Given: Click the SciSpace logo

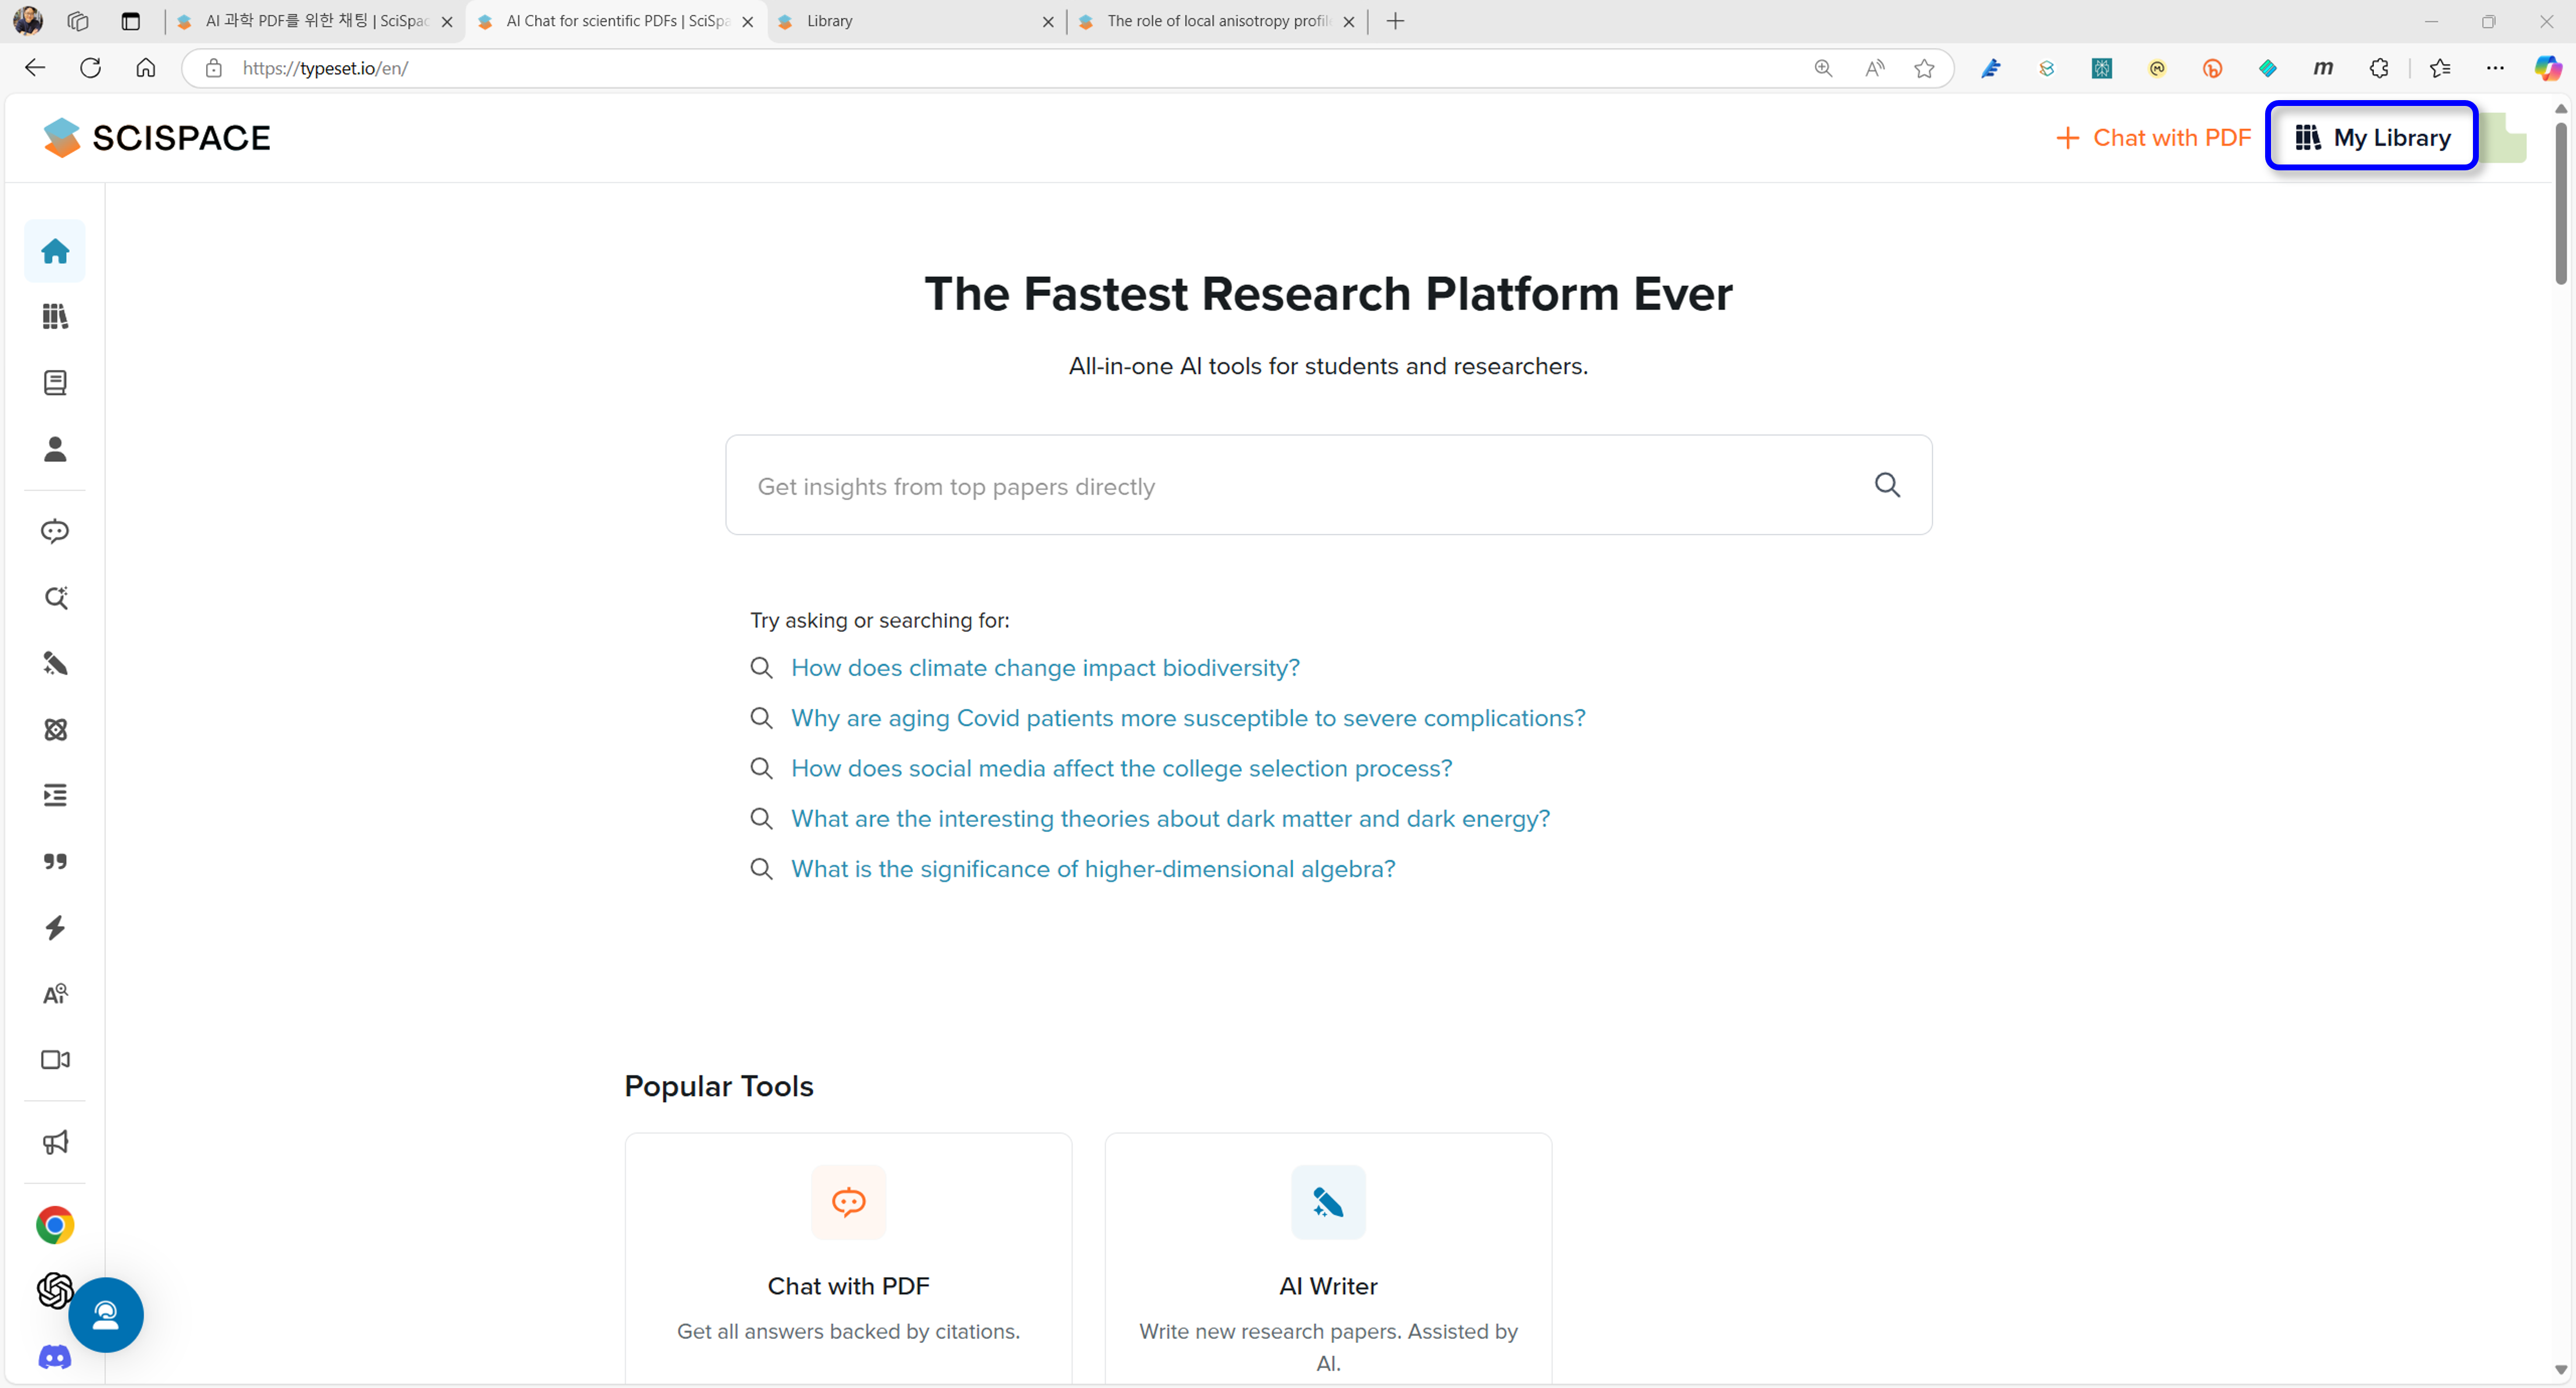Looking at the screenshot, I should tap(157, 138).
